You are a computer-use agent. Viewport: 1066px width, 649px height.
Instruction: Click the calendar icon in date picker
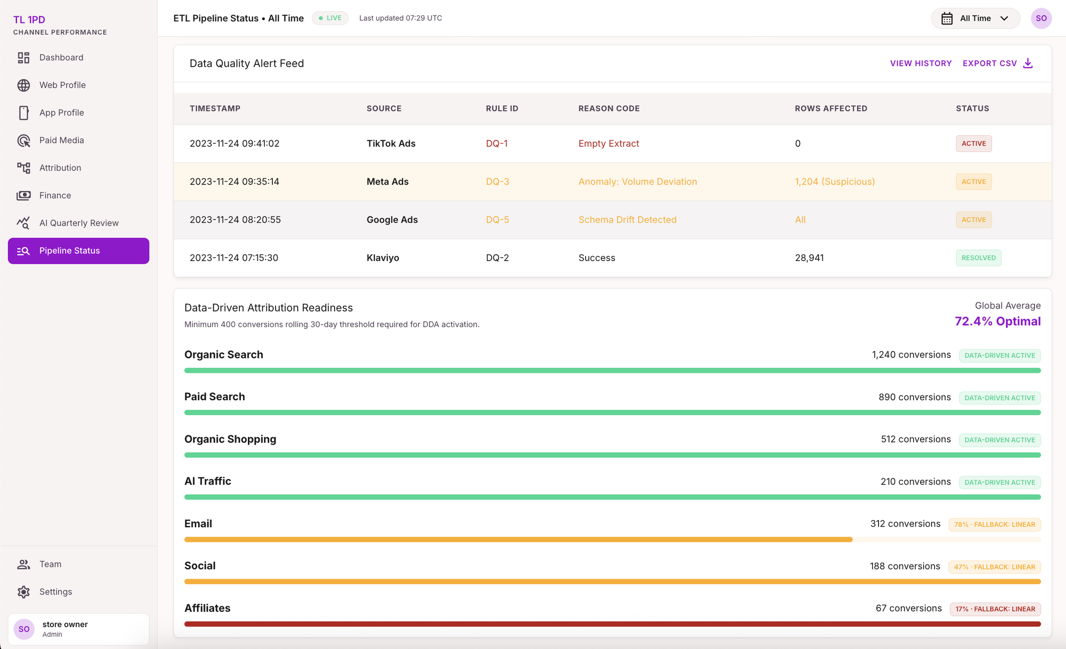click(947, 19)
